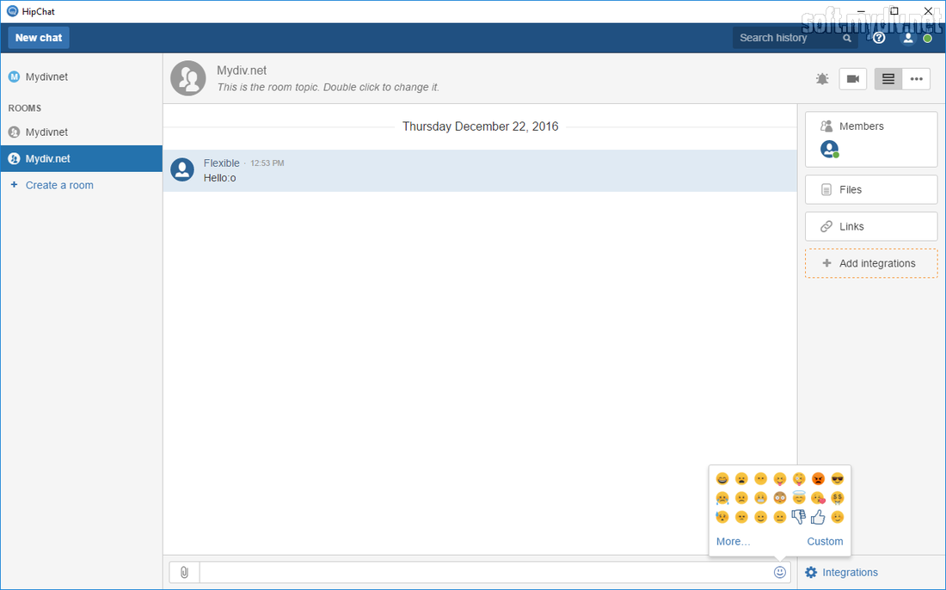
Task: Click the message input box
Action: 486,572
